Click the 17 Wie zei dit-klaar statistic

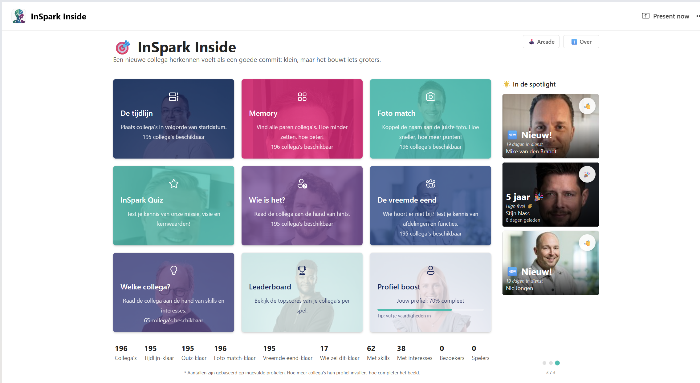tap(340, 353)
